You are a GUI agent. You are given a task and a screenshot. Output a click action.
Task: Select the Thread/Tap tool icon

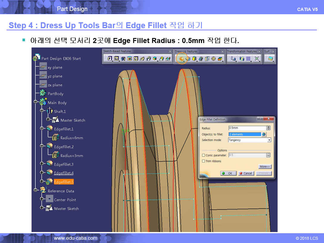coord(213,59)
